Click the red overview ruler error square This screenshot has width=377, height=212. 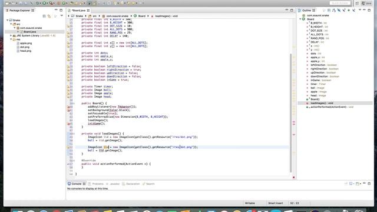click(x=293, y=177)
